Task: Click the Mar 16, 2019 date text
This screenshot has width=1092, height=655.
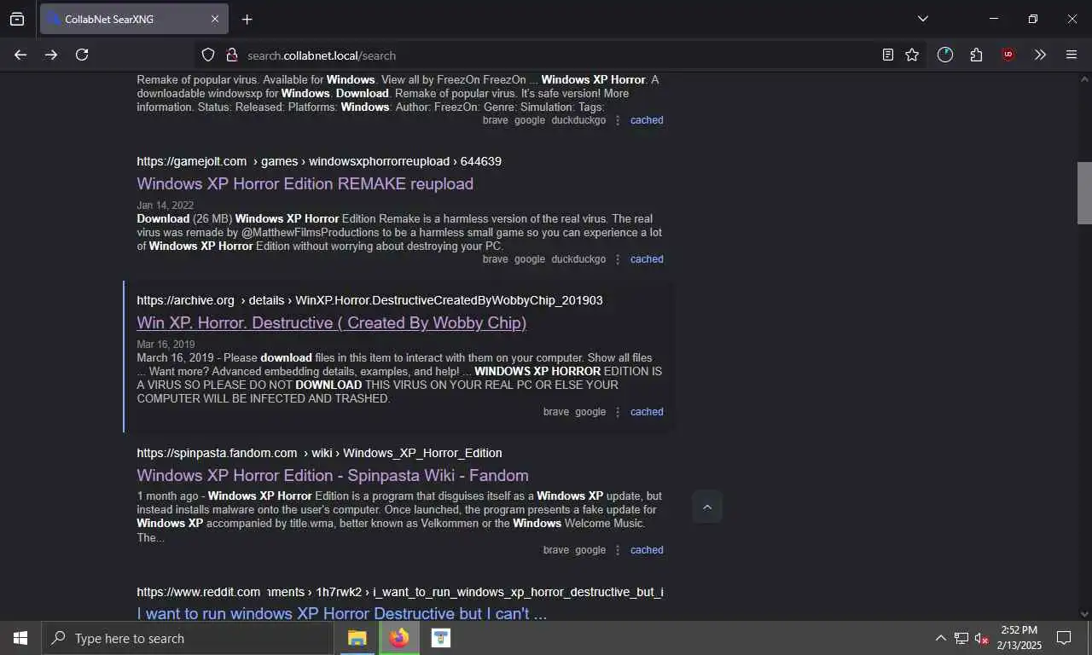Action: (x=166, y=345)
